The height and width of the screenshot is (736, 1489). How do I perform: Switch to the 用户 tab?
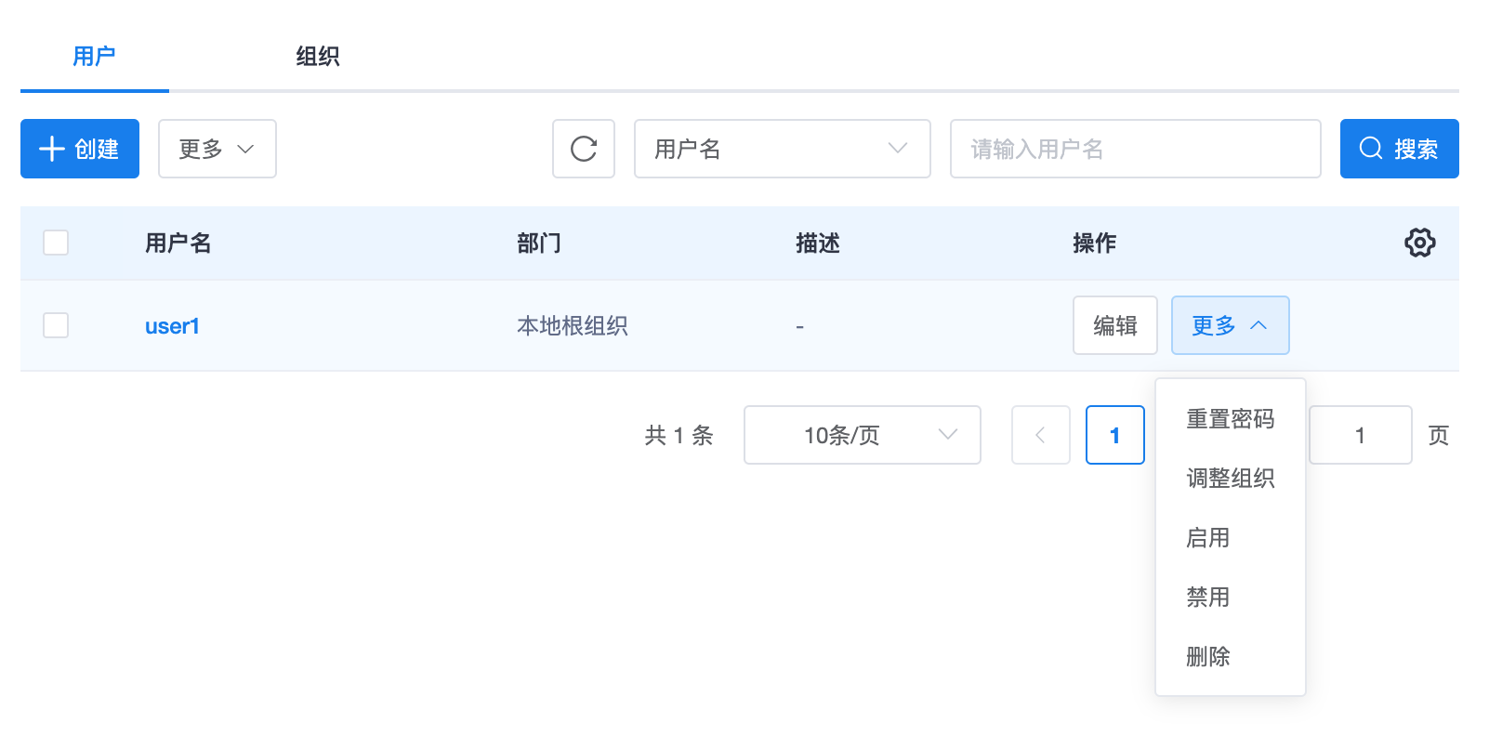click(95, 57)
